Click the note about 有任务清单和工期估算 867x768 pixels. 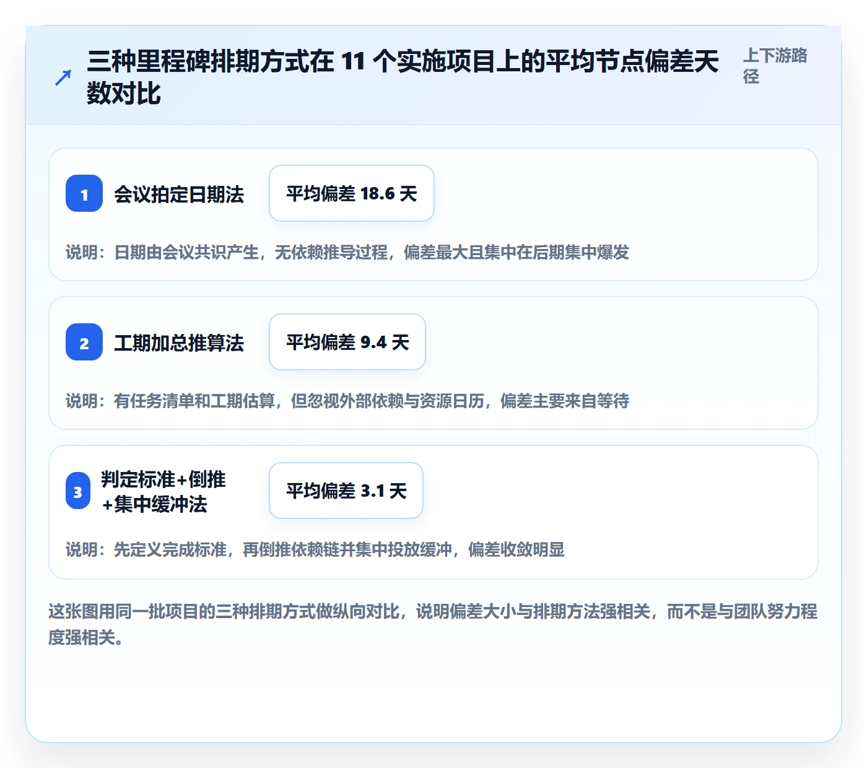click(x=347, y=401)
